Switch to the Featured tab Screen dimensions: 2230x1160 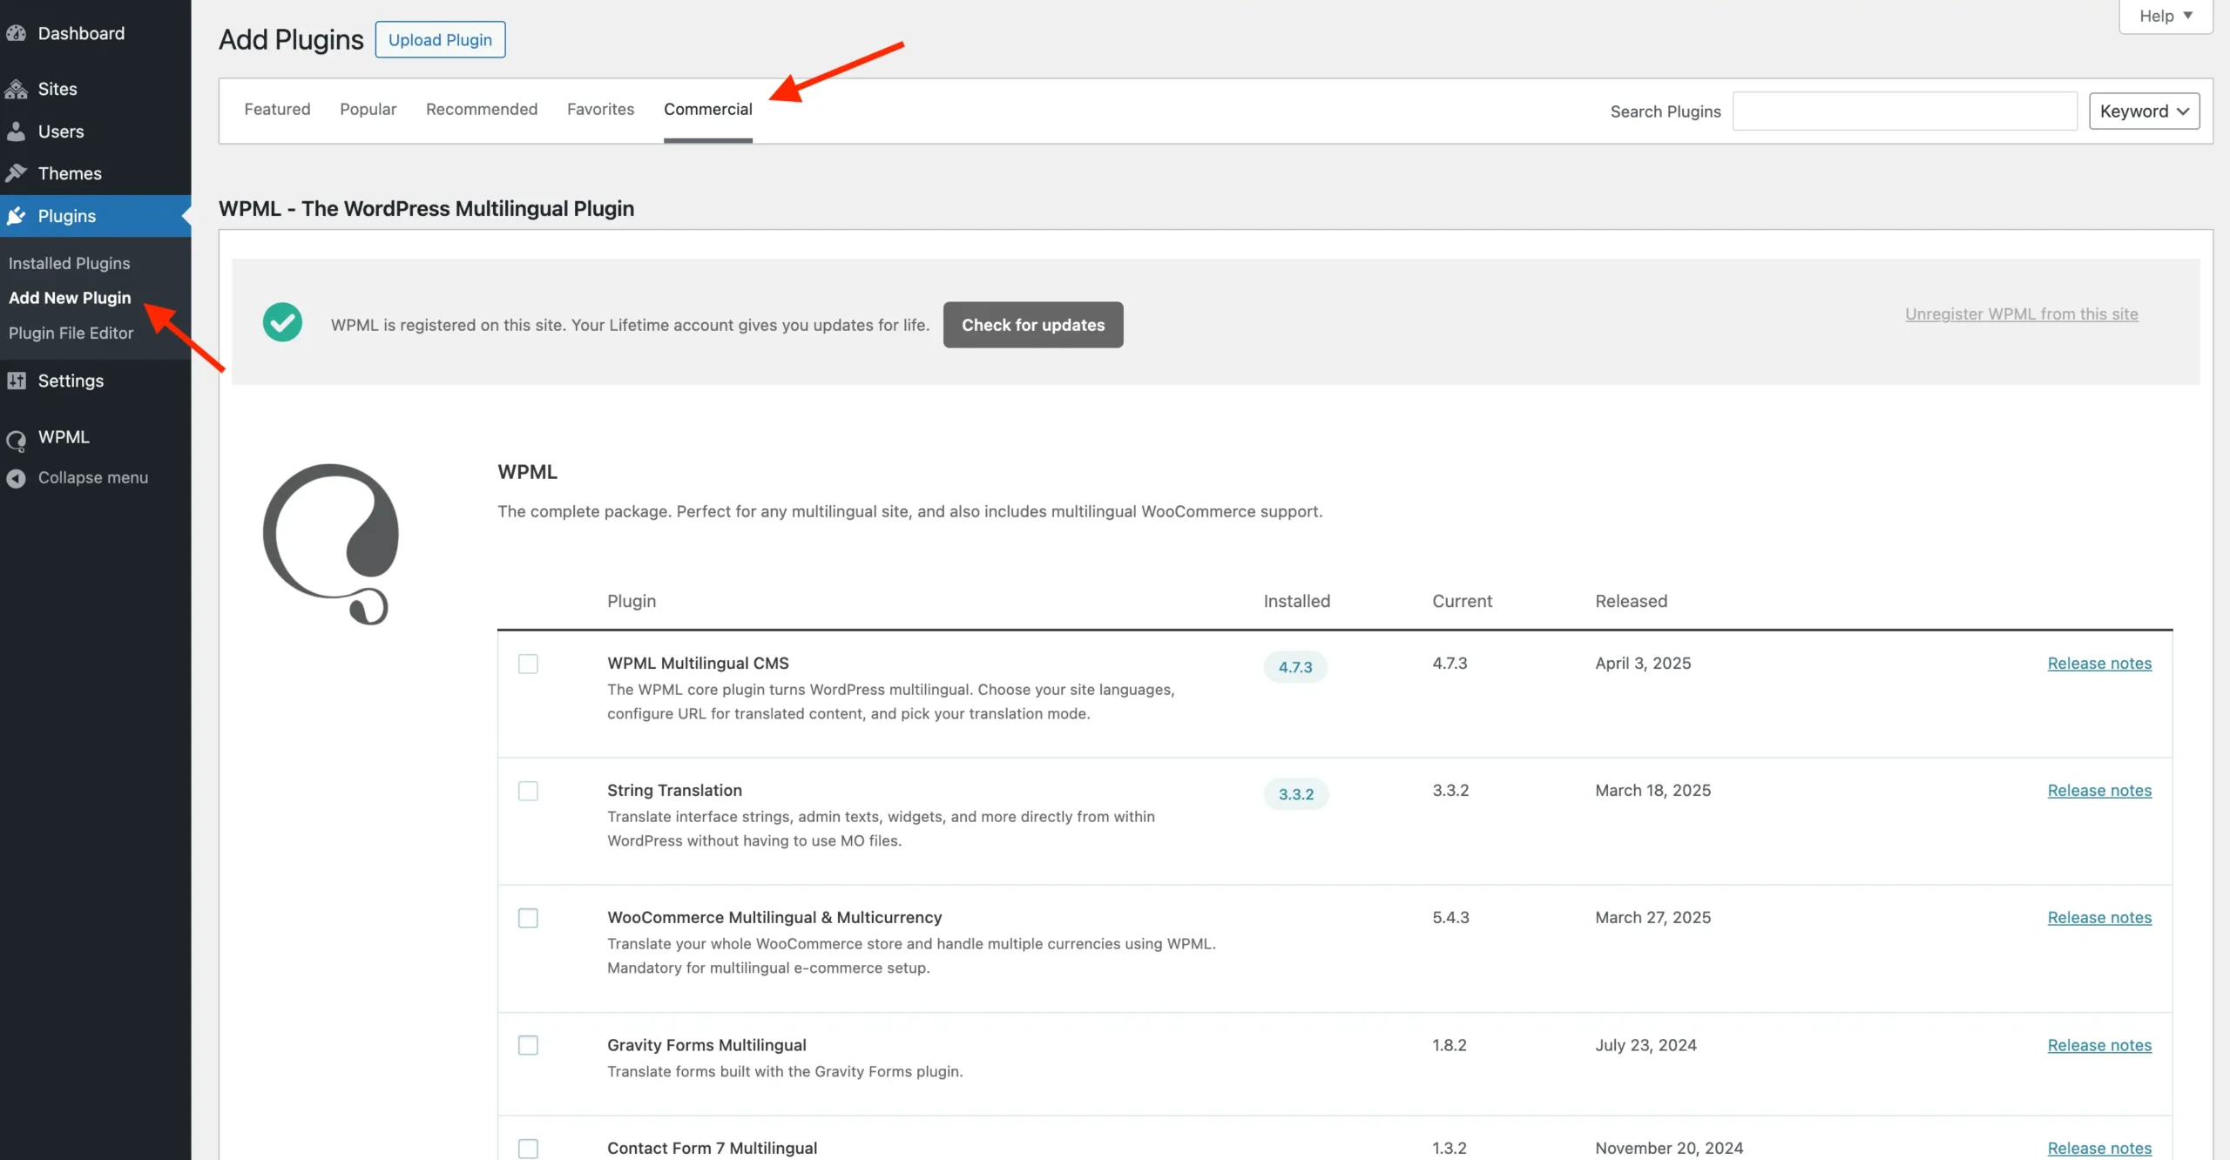(x=277, y=109)
